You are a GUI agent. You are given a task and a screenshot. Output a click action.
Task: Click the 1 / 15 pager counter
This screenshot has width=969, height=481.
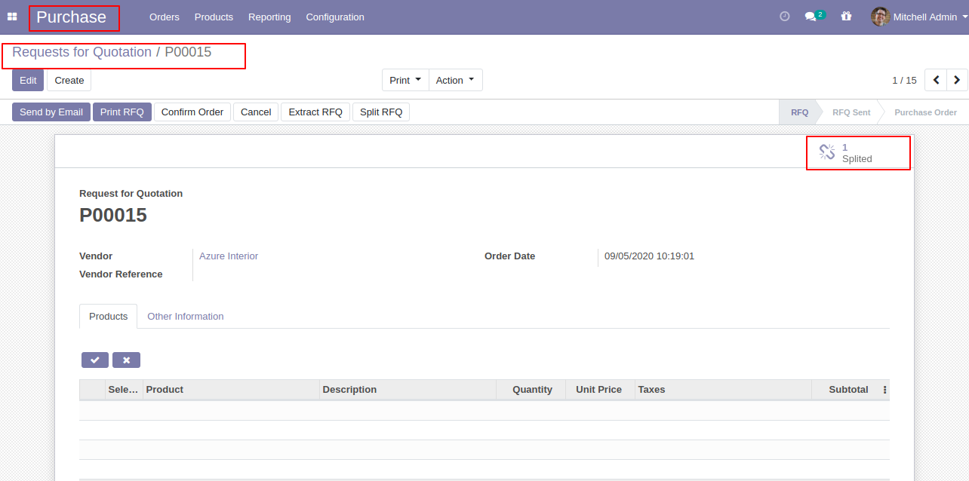tap(904, 80)
